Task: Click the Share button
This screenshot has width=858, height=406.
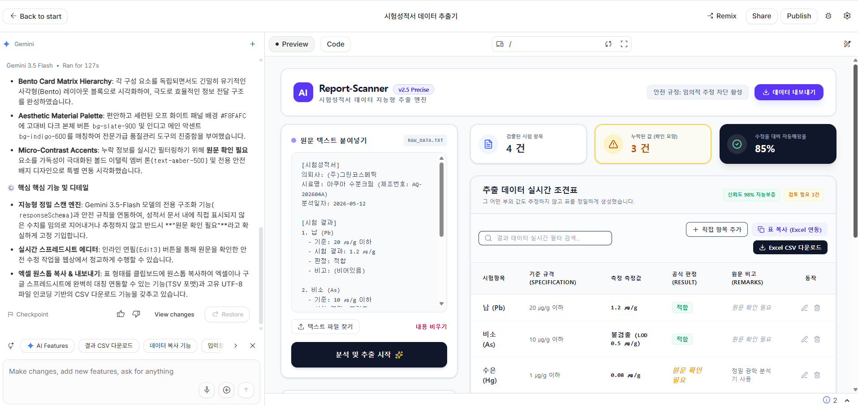Action: tap(761, 16)
